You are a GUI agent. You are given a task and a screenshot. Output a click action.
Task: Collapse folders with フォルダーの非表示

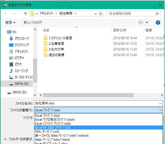click(x=18, y=139)
